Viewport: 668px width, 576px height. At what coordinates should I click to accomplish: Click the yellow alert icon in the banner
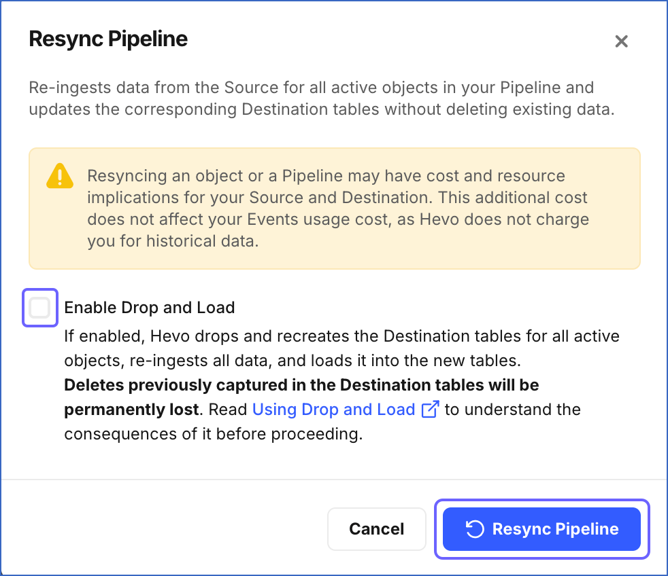pyautogui.click(x=60, y=177)
